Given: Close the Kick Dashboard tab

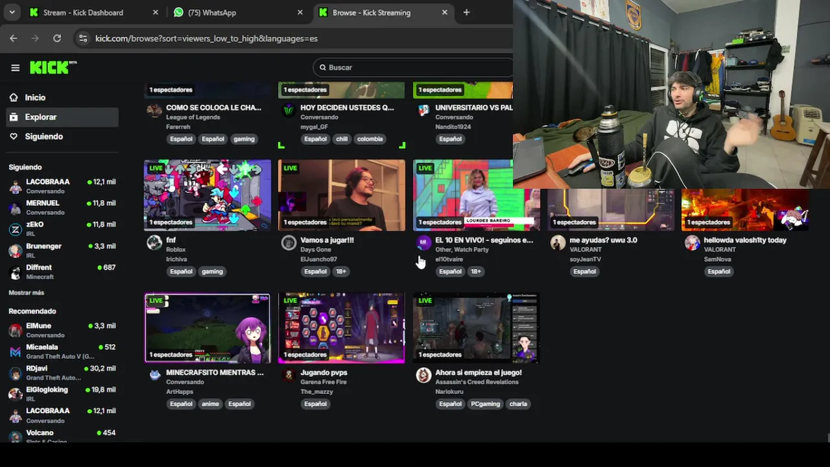Looking at the screenshot, I should click(155, 12).
